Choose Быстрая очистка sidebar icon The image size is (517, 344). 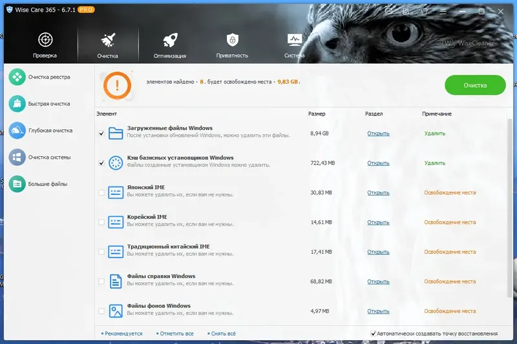[17, 104]
